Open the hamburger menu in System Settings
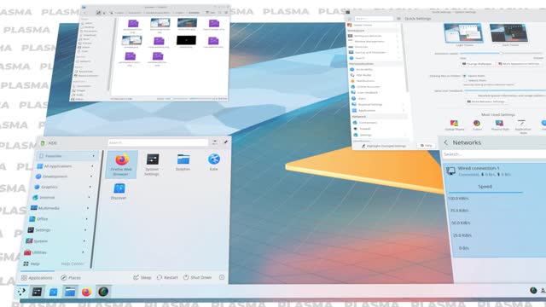 coord(398,19)
